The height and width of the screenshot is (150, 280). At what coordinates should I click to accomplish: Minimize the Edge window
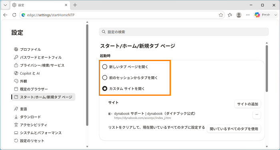click(x=251, y=5)
